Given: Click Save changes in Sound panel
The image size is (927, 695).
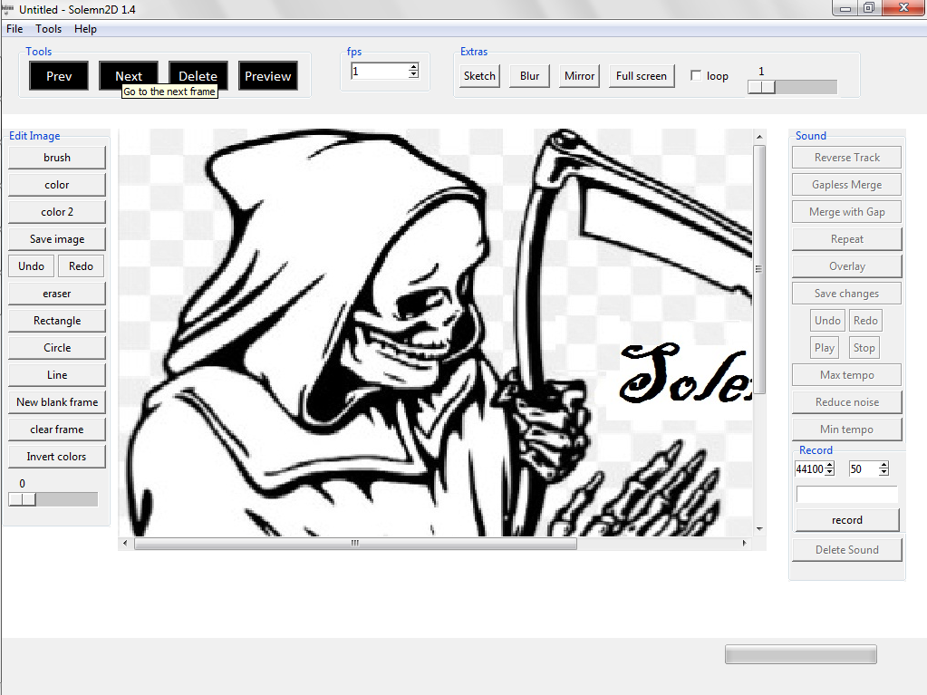Looking at the screenshot, I should pyautogui.click(x=846, y=294).
